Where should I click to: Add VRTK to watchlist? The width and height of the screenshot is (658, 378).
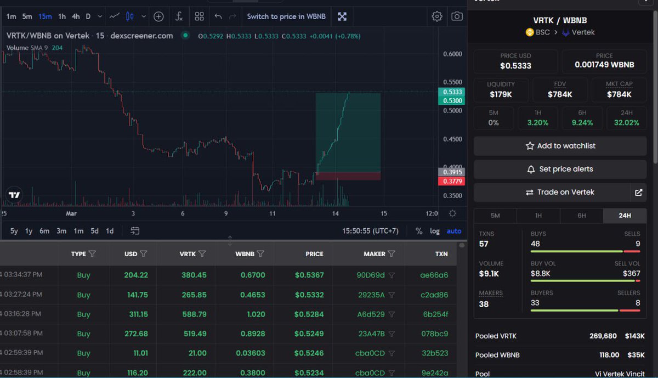coord(560,146)
